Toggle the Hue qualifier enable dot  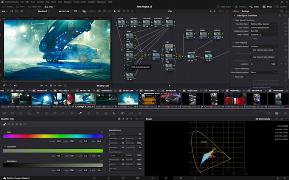[5, 132]
